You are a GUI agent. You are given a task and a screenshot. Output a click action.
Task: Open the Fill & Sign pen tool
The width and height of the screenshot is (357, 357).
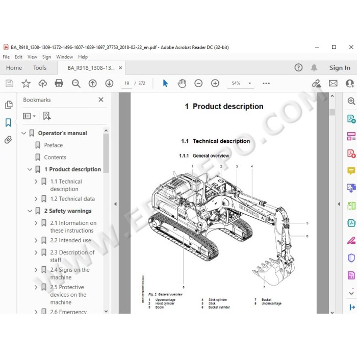pyautogui.click(x=351, y=241)
